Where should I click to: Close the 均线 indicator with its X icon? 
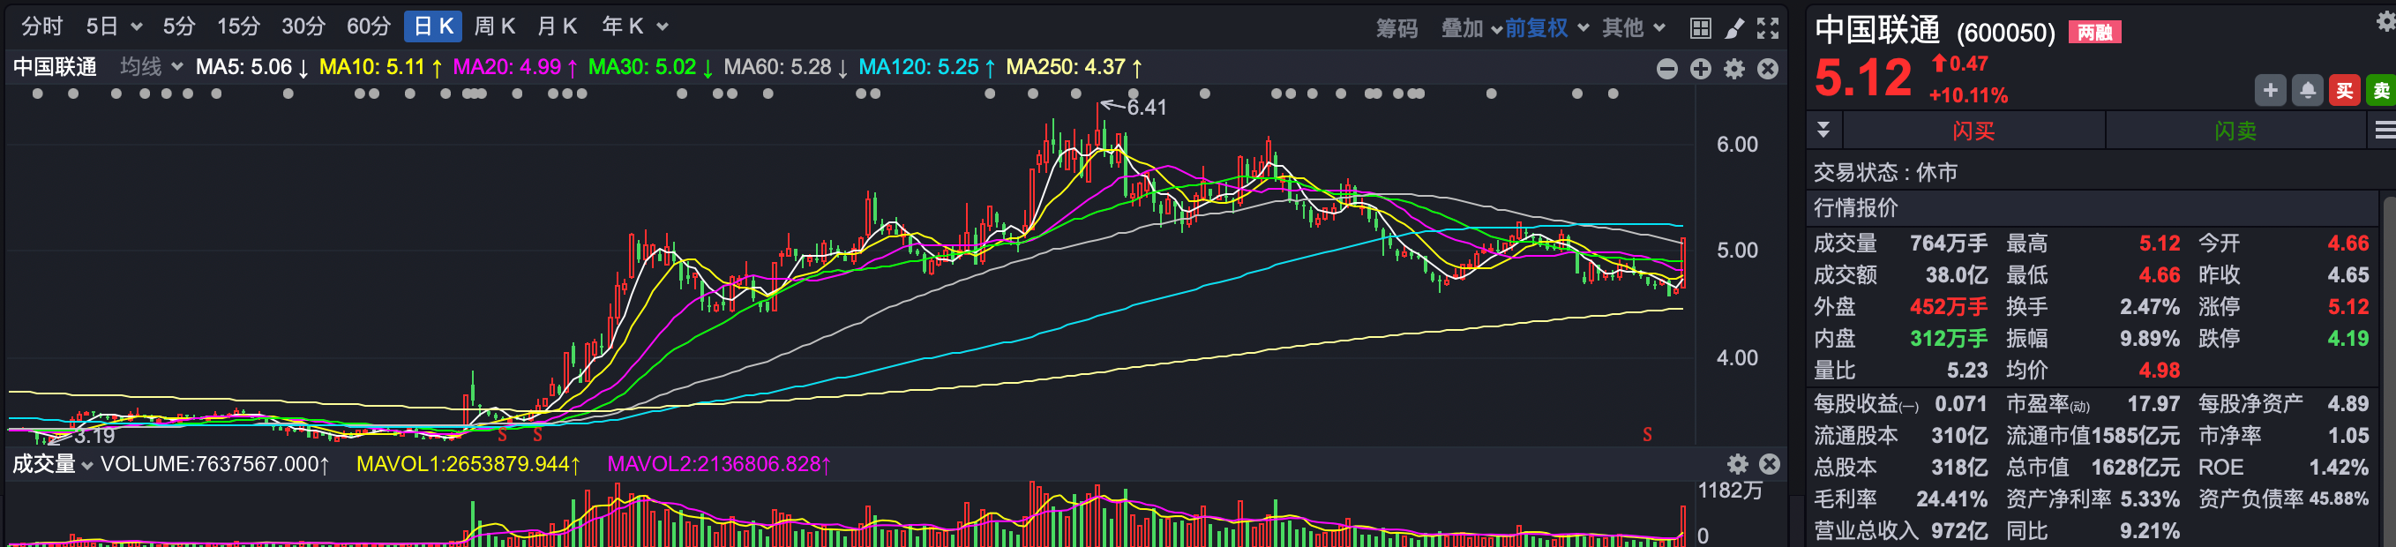coord(1767,69)
